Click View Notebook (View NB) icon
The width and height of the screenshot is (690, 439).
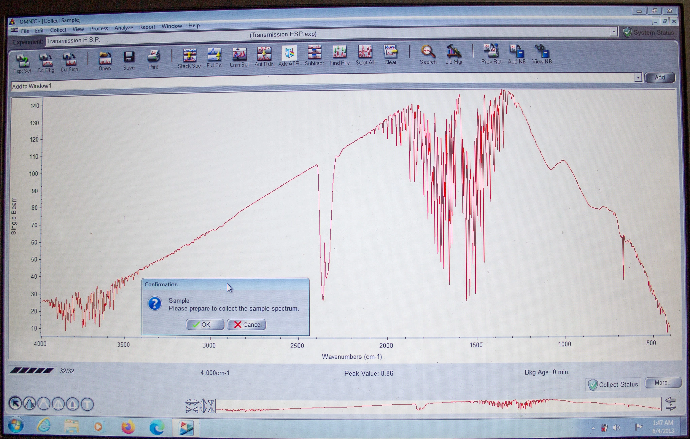point(542,54)
